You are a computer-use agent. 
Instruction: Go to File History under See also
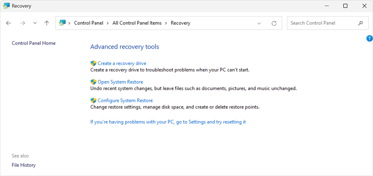23,165
